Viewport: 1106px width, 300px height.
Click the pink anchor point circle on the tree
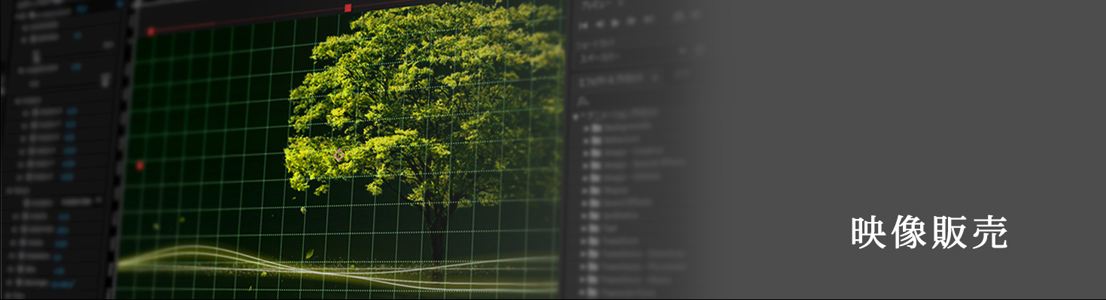[x=339, y=155]
